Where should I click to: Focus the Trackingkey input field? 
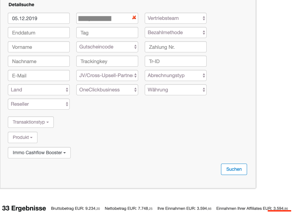coord(107,61)
